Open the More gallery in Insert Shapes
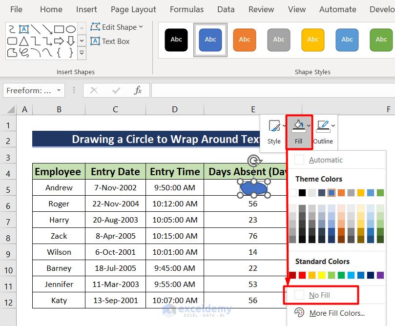Image resolution: width=395 pixels, height=326 pixels. click(82, 53)
